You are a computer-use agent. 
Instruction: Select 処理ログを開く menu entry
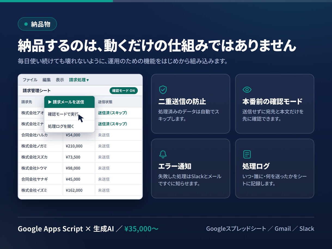tap(69, 126)
